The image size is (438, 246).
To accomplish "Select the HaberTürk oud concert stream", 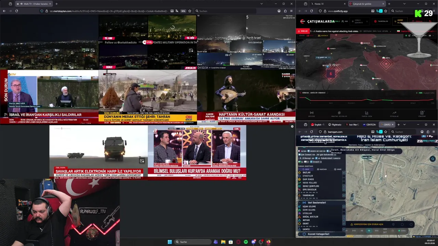I will 246,97.
